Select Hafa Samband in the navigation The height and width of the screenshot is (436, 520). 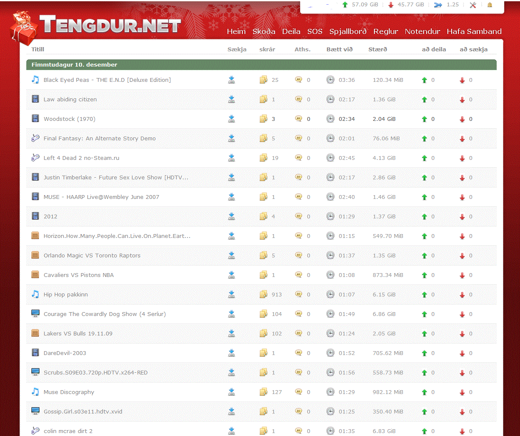coord(474,31)
